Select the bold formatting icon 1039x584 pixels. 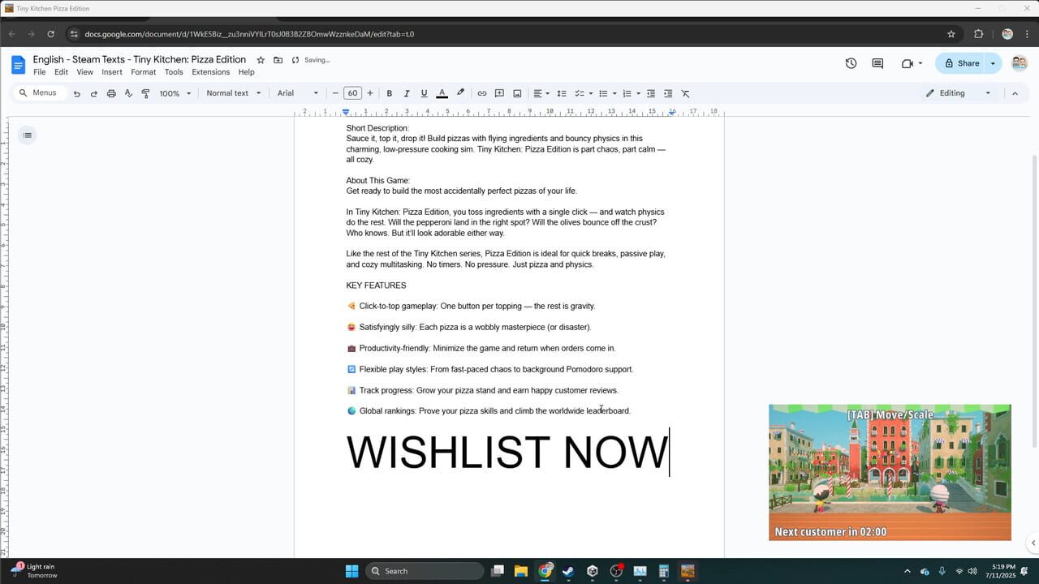tap(389, 92)
